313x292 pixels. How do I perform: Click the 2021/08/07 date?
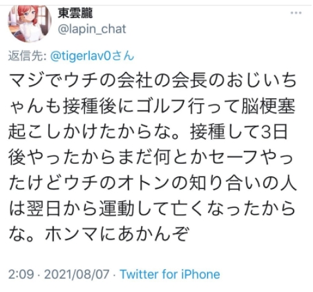(77, 274)
